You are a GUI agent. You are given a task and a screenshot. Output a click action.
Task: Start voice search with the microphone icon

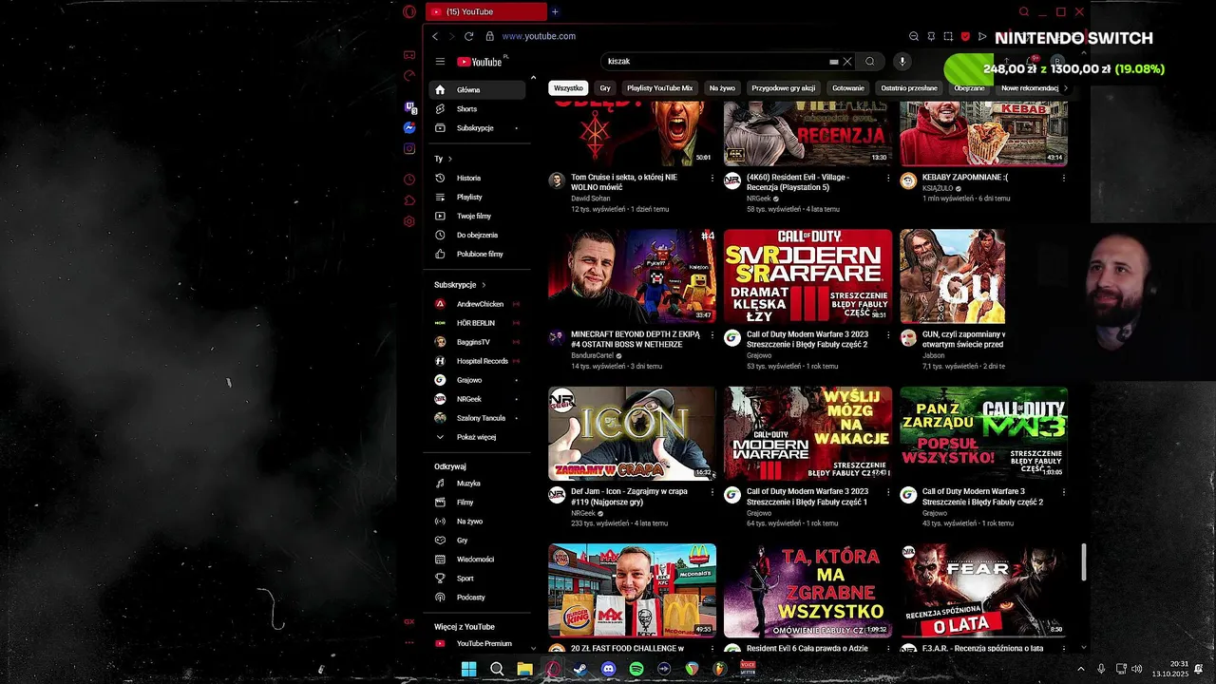tap(902, 62)
